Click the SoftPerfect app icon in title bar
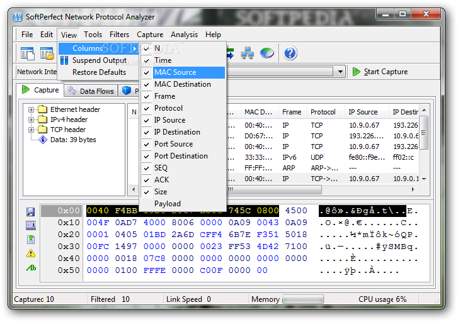This screenshot has width=458, height=322. tap(18, 17)
